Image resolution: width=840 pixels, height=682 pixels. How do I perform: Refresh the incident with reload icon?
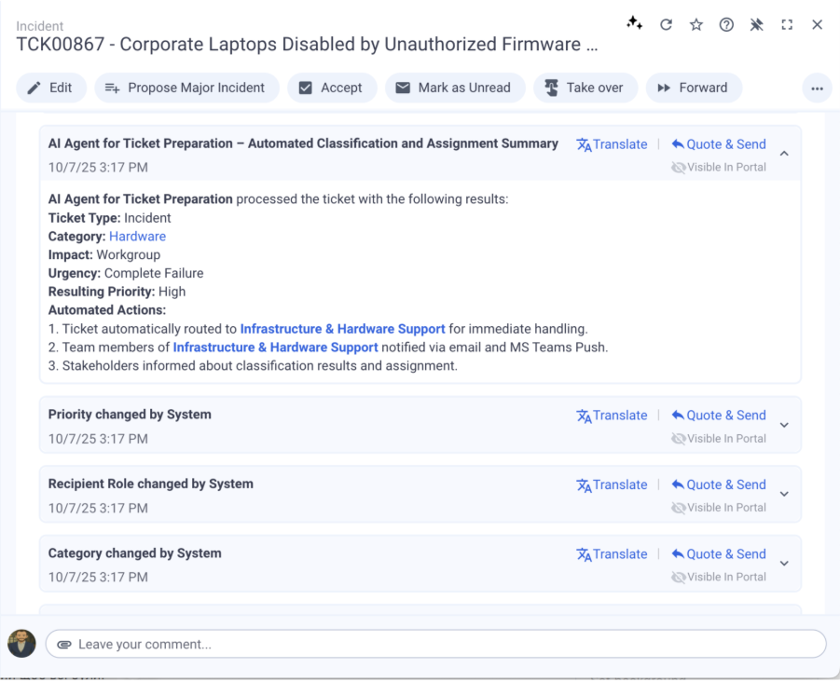tap(666, 25)
